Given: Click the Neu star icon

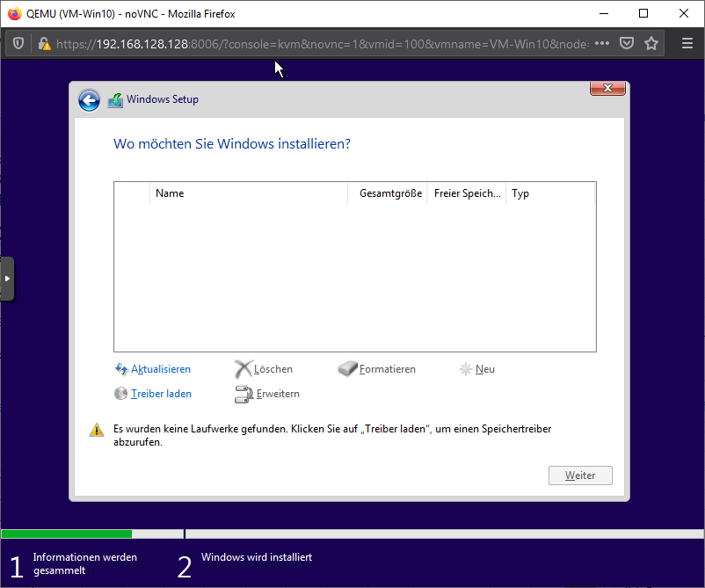Looking at the screenshot, I should (465, 369).
